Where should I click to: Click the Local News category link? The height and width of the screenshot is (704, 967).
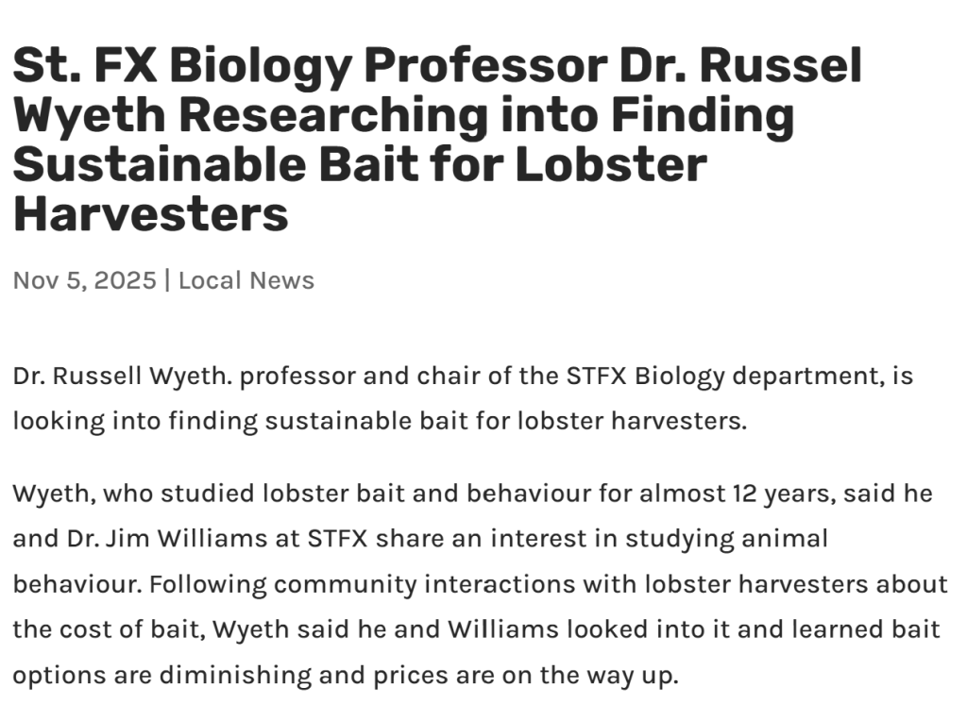[246, 280]
